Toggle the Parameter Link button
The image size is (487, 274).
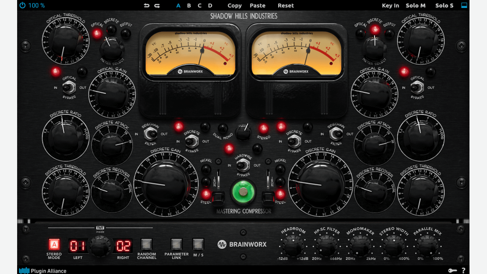[x=177, y=244]
